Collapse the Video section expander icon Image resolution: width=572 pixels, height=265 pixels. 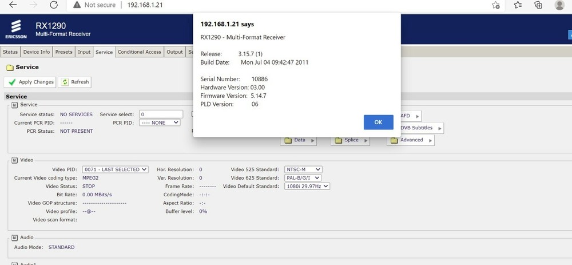[14, 160]
